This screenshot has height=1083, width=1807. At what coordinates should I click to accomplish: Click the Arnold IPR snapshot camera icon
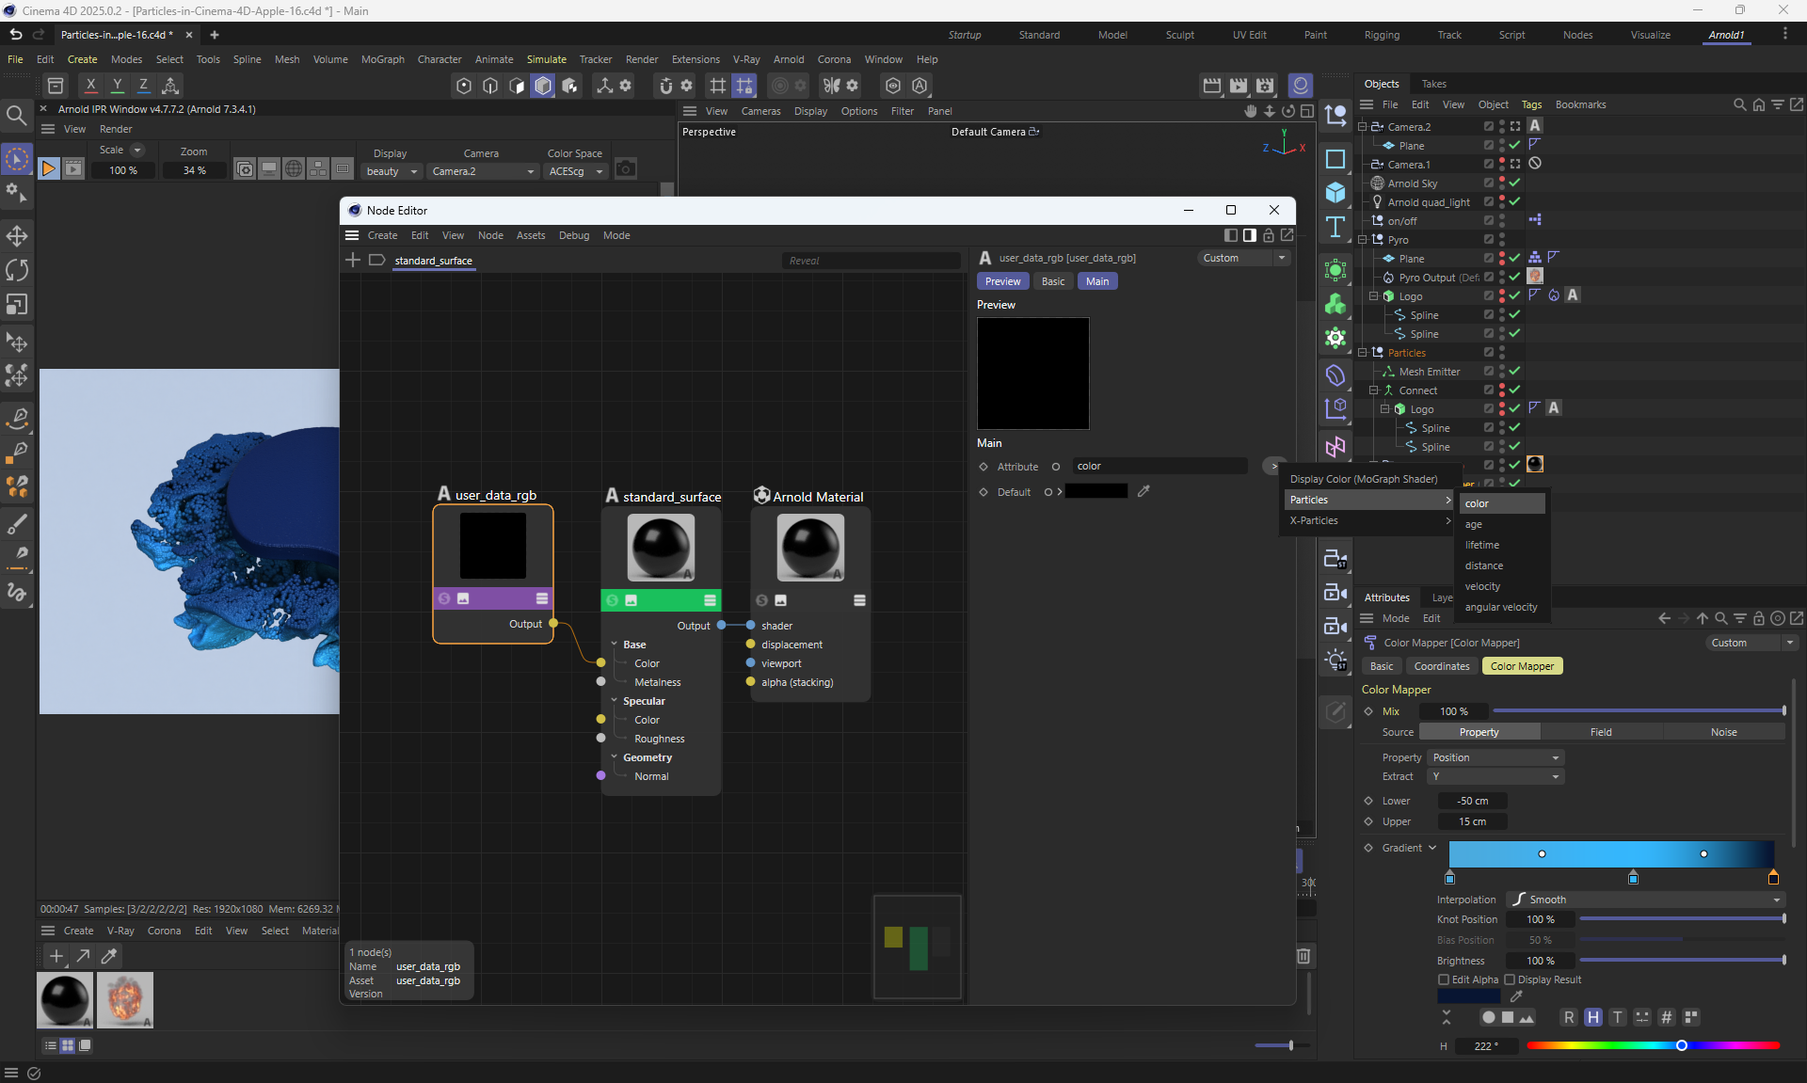[625, 169]
